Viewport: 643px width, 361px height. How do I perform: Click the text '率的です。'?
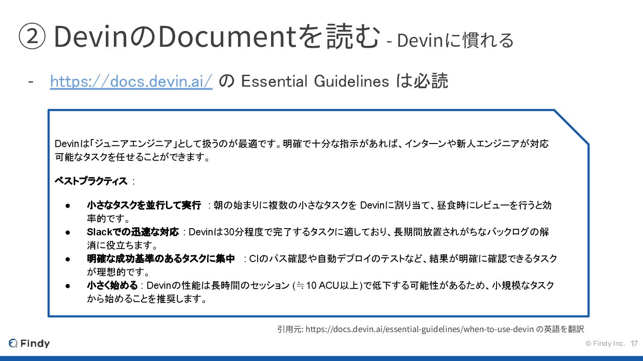pyautogui.click(x=109, y=218)
